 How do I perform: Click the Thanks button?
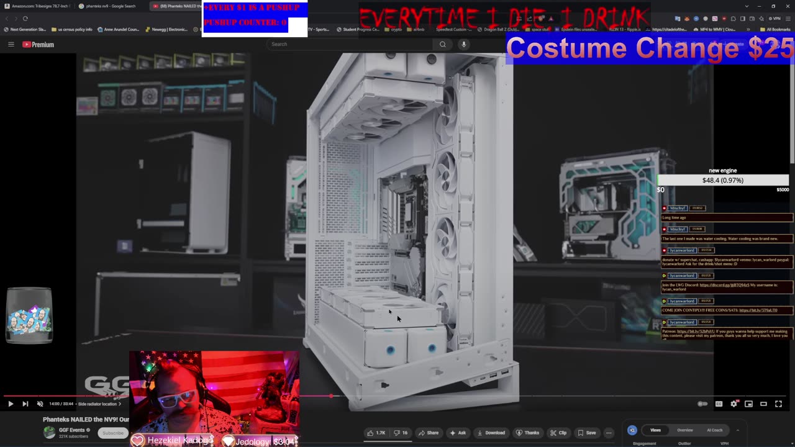528,433
